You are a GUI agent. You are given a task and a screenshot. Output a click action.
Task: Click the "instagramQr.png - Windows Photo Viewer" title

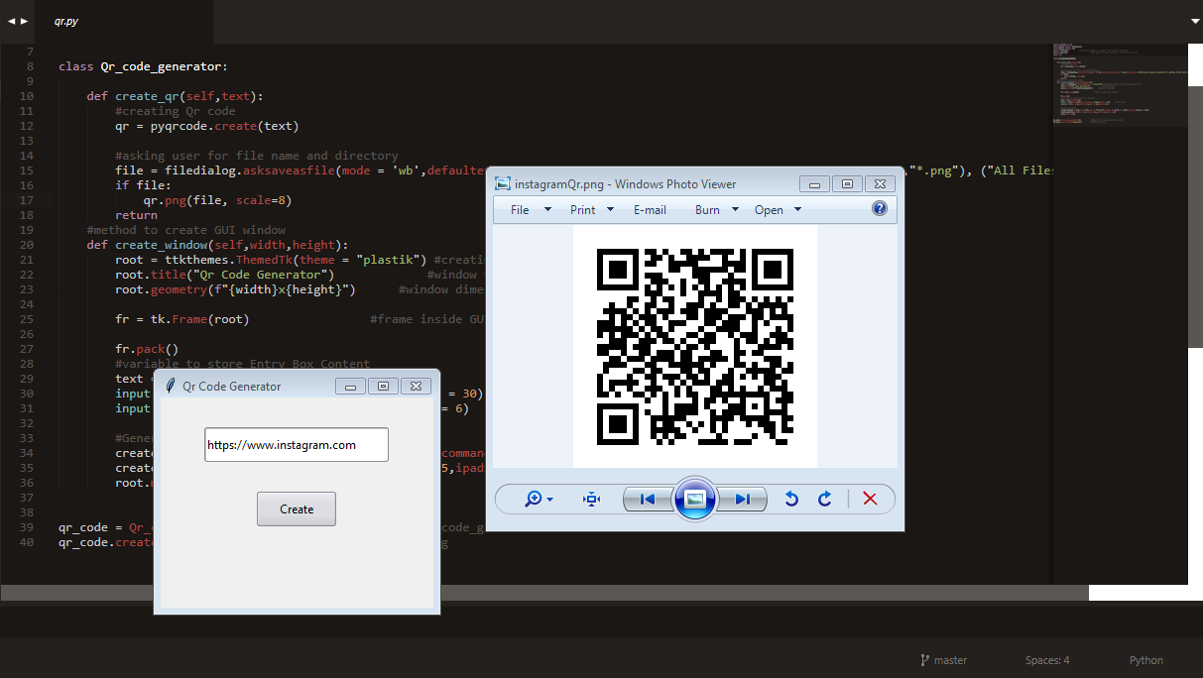[x=626, y=183]
